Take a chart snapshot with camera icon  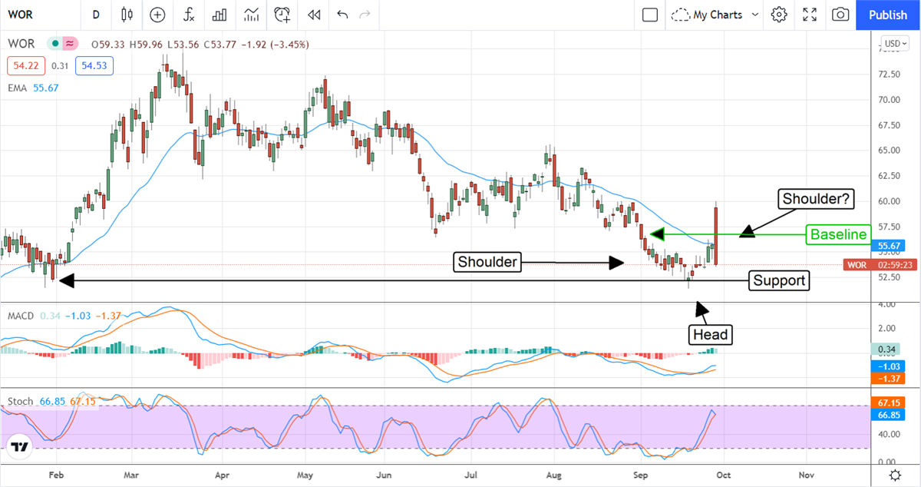pos(841,14)
